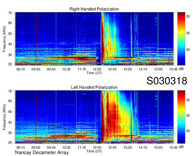Viewport: 193px width, 156px height.
Task: Click Time (UT) label under left-handed plot
Action: pos(94,151)
